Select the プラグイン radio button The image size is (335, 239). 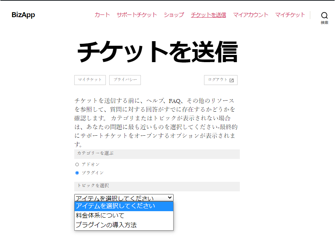[x=77, y=173]
